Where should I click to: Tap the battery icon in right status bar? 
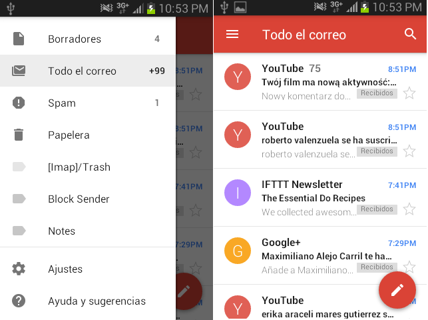(x=365, y=7)
